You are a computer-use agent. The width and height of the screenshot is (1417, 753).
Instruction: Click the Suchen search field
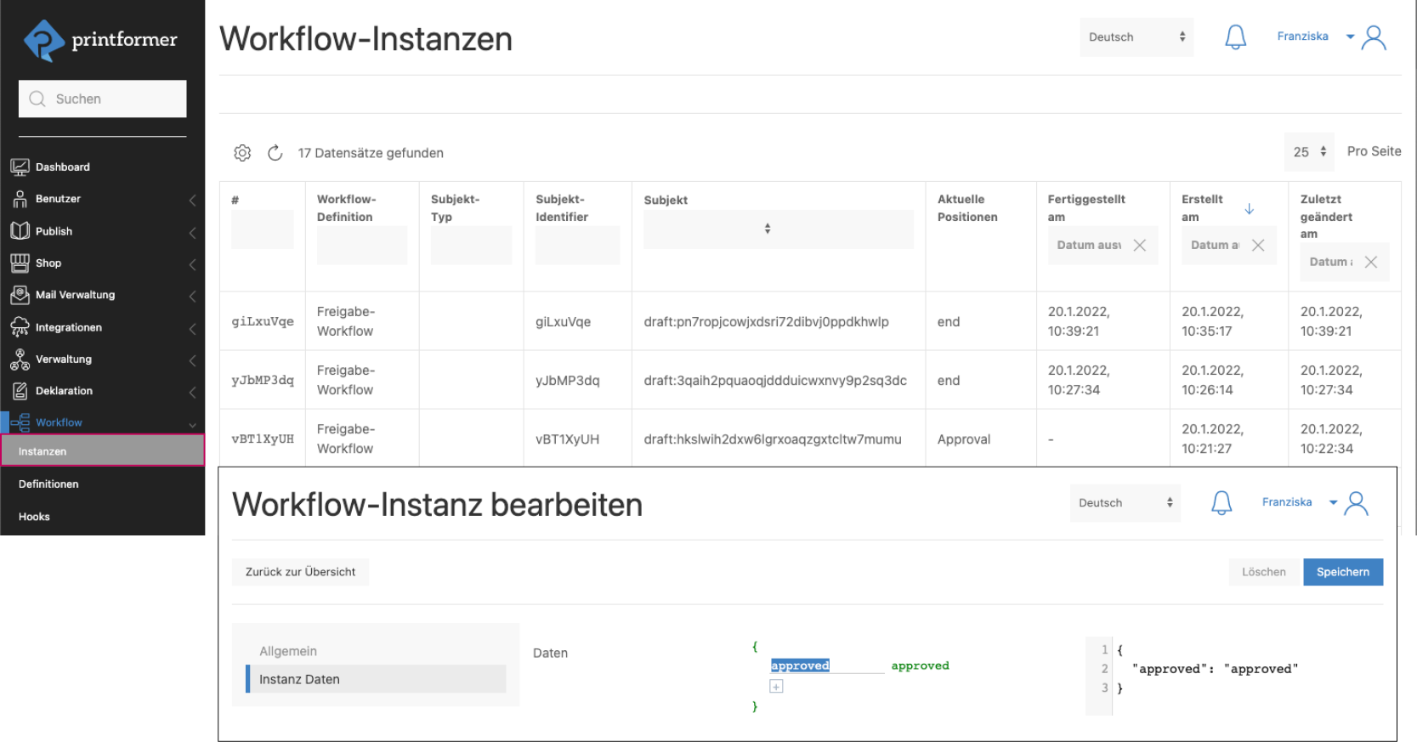point(103,99)
